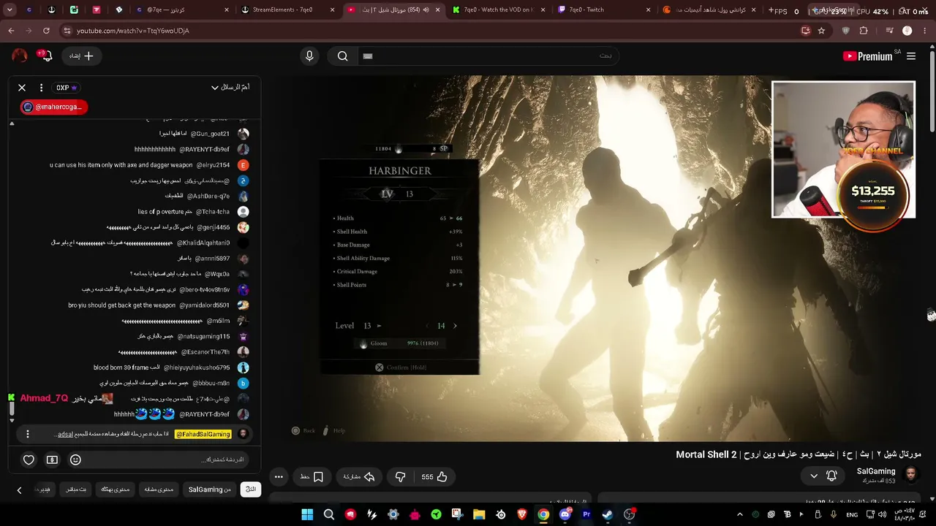Open SalGaming channel avatar
The image size is (936, 526).
(x=911, y=476)
